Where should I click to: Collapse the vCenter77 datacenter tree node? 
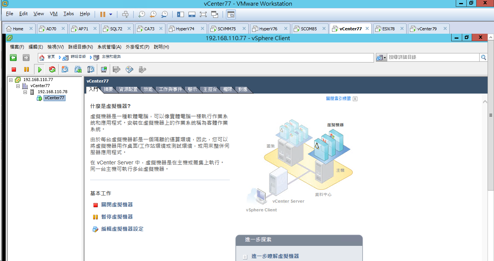tap(18, 86)
